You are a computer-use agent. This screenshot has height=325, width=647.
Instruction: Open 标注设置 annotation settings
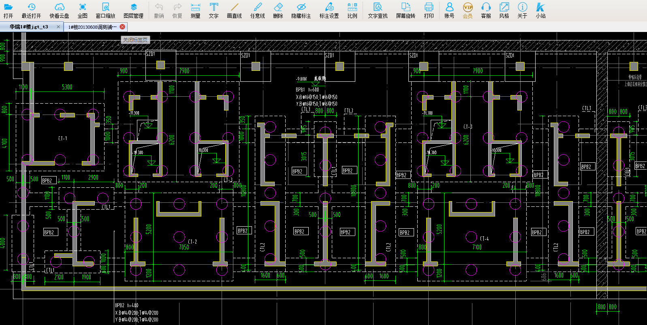329,11
